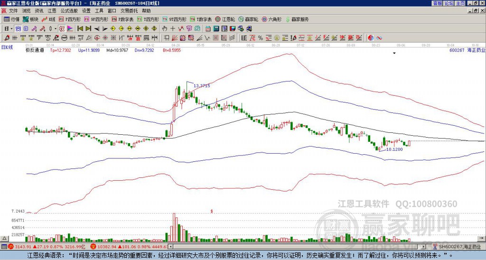Toggle the P四方形 square chart
The width and height of the screenshot is (486, 260).
[x=70, y=19]
